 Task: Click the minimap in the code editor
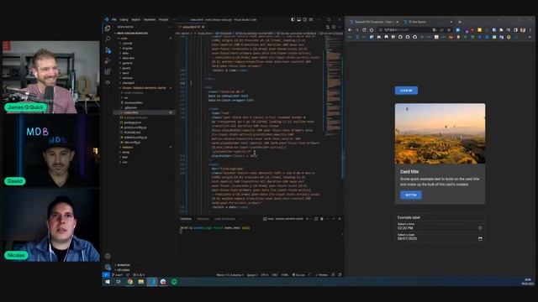pos(333,86)
